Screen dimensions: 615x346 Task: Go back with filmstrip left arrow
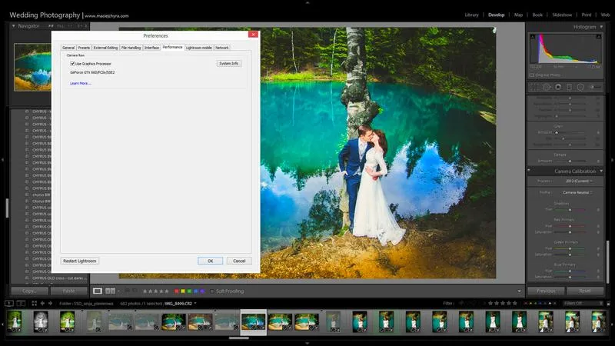pos(42,303)
